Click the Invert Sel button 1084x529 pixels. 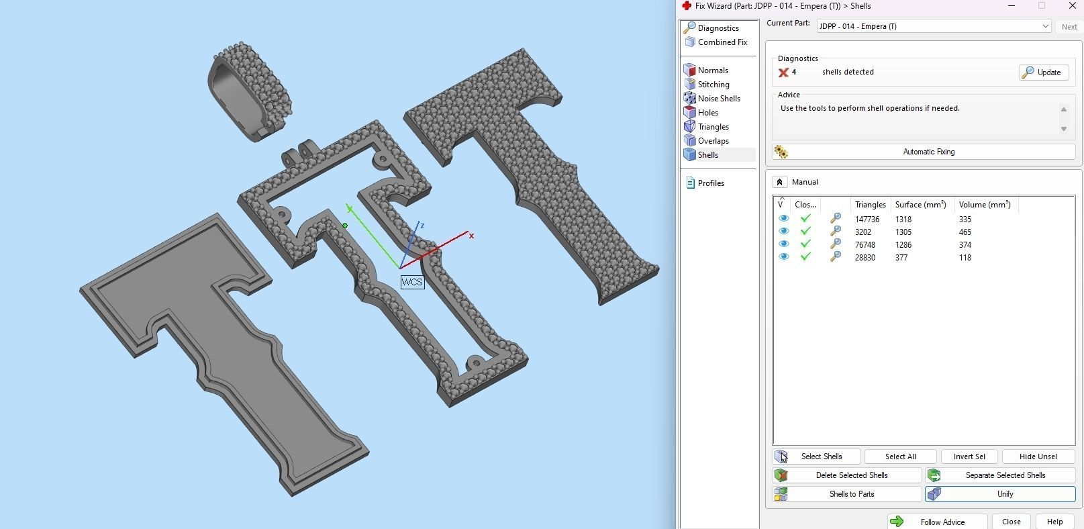(969, 456)
